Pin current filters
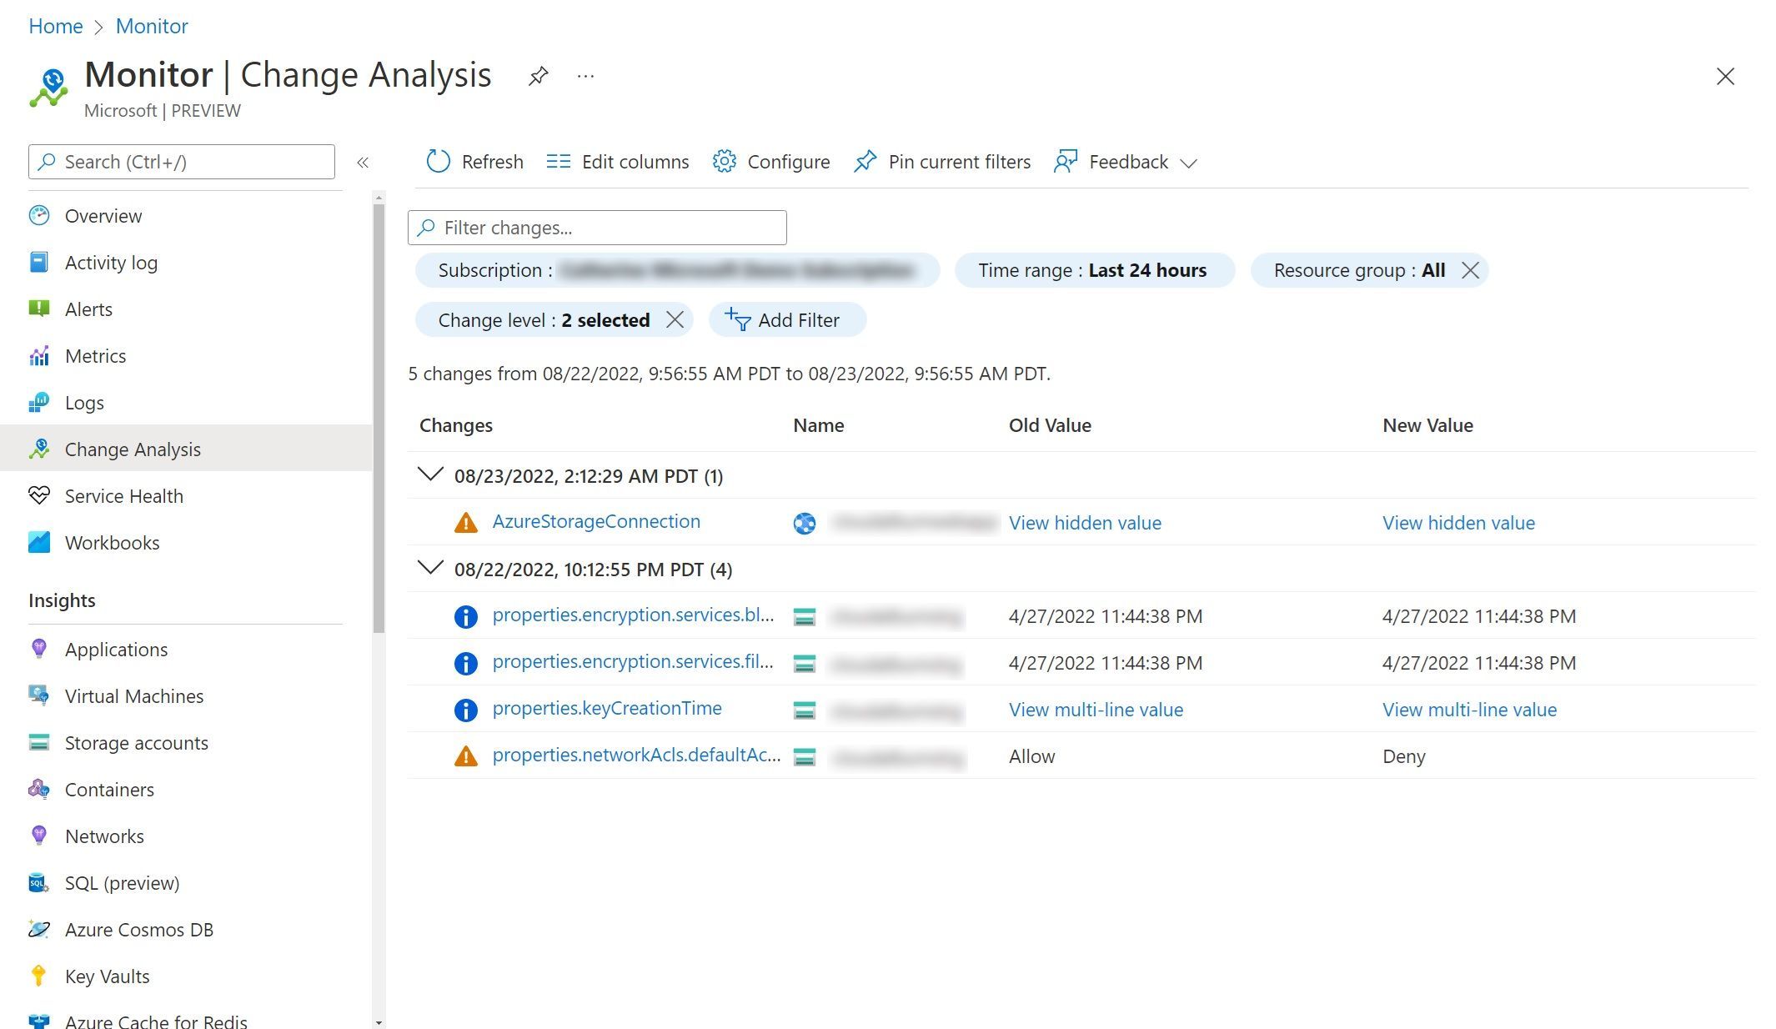 pos(942,162)
